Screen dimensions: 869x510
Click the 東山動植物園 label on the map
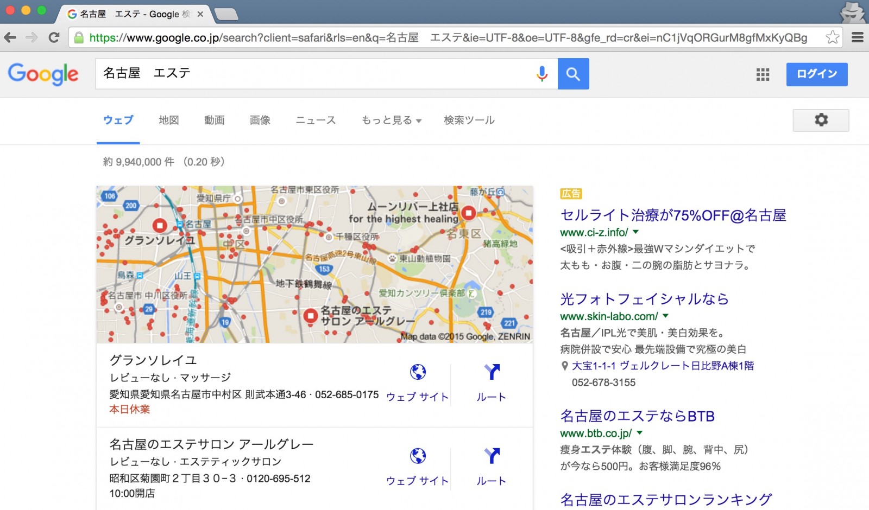[x=425, y=259]
